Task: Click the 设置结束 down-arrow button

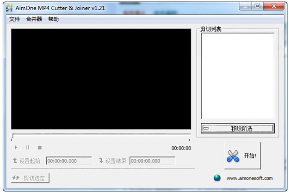Action: coord(112,161)
